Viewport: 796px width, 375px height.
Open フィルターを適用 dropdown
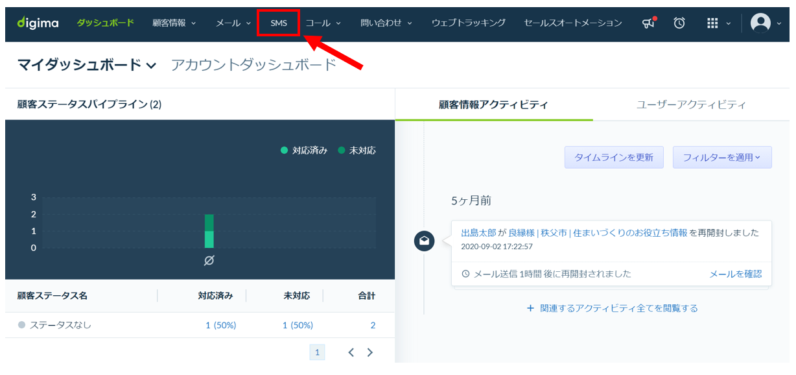tap(722, 157)
